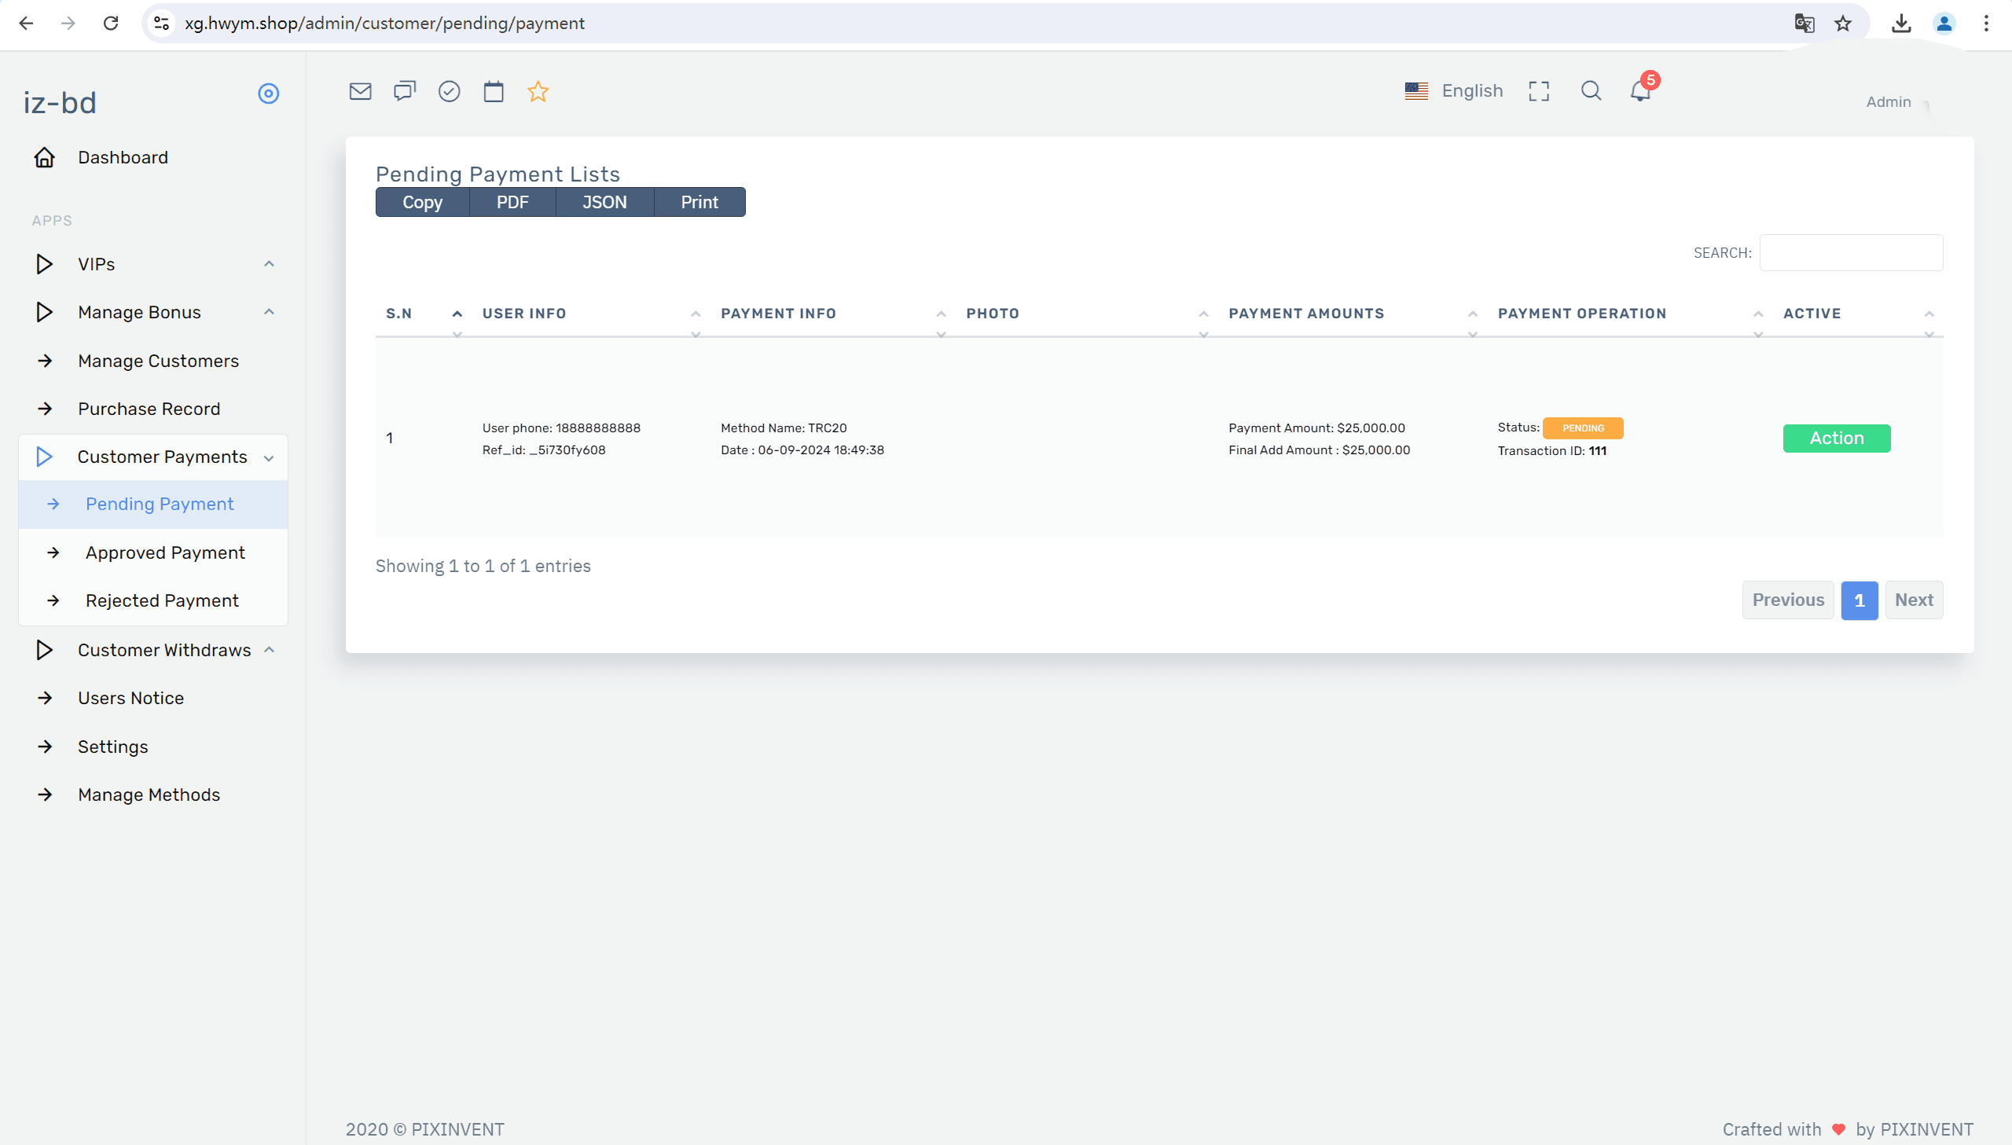Bookmark this page with the address bar star
2012x1145 pixels.
pyautogui.click(x=1843, y=24)
